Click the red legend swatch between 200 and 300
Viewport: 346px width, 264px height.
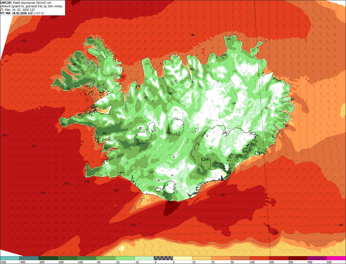coord(278,258)
